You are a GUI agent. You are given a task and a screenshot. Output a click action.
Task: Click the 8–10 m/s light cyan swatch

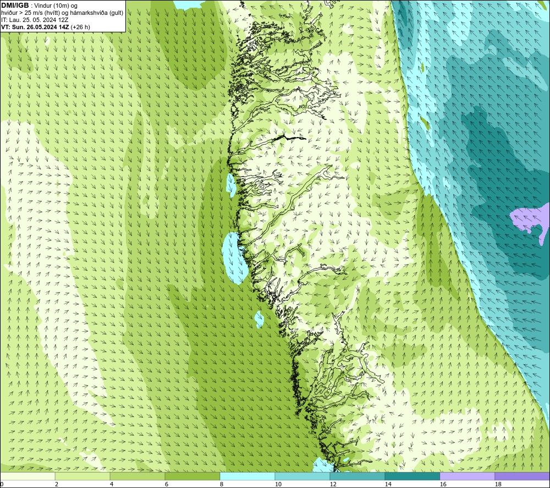coord(248,476)
